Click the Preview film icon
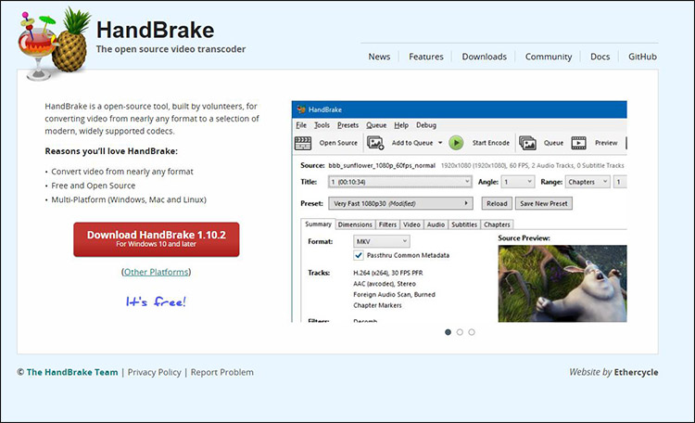Screen dimensions: 695x423 coord(579,143)
